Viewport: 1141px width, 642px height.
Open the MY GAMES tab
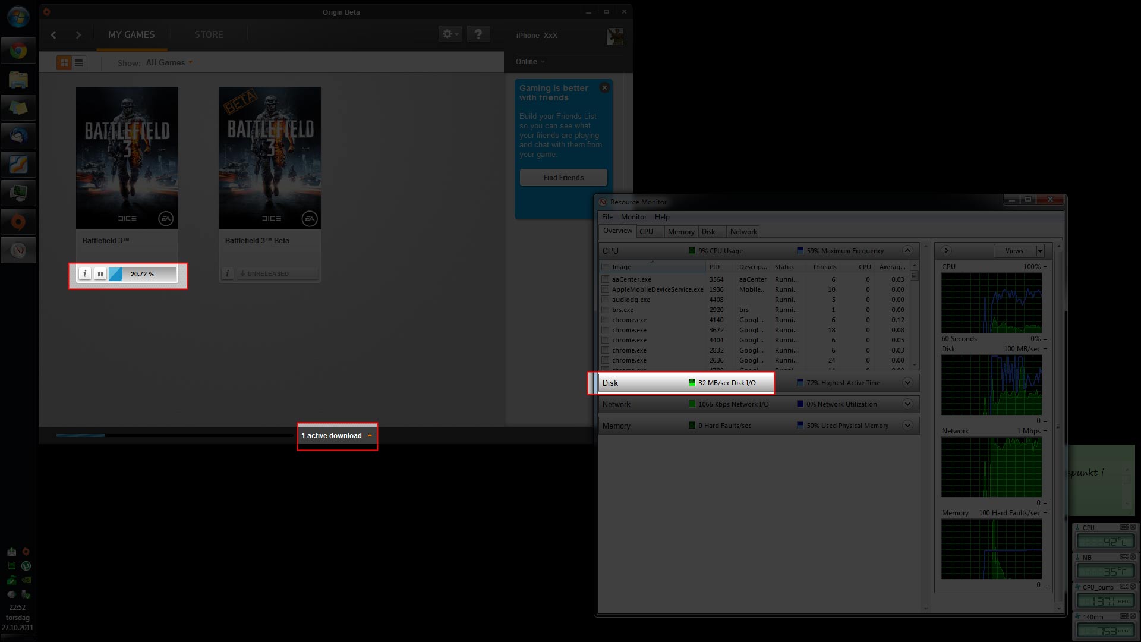tap(131, 35)
